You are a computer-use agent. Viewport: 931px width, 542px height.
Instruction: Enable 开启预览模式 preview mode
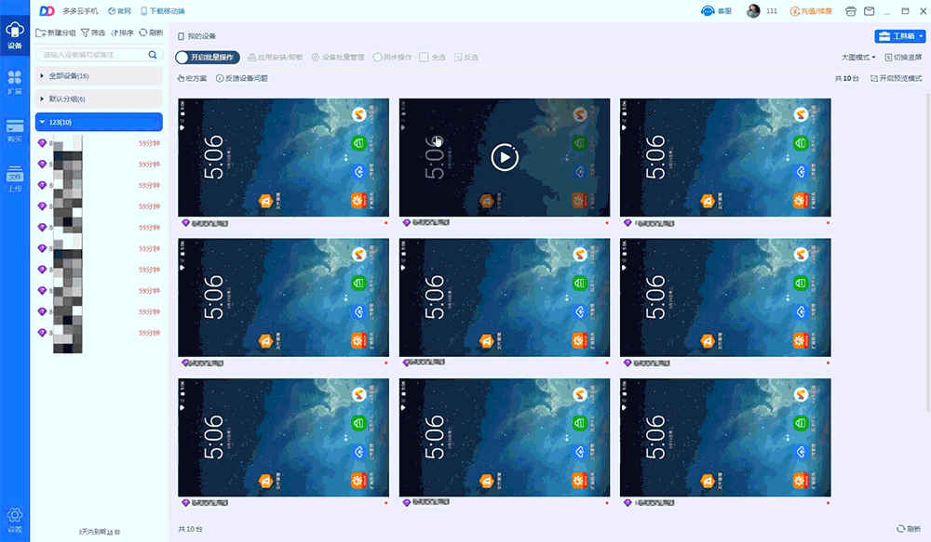pos(896,78)
